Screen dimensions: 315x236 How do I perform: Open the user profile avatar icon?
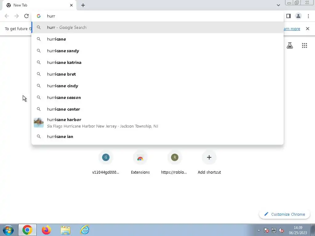click(x=298, y=16)
